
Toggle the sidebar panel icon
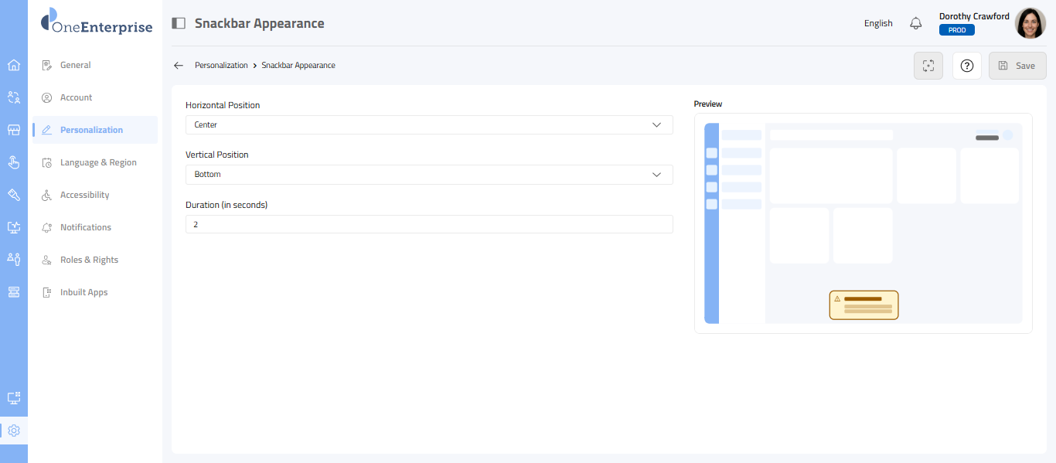pos(179,23)
